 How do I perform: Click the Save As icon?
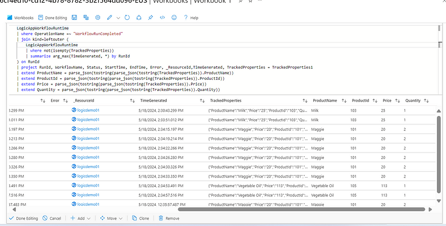[x=86, y=18]
